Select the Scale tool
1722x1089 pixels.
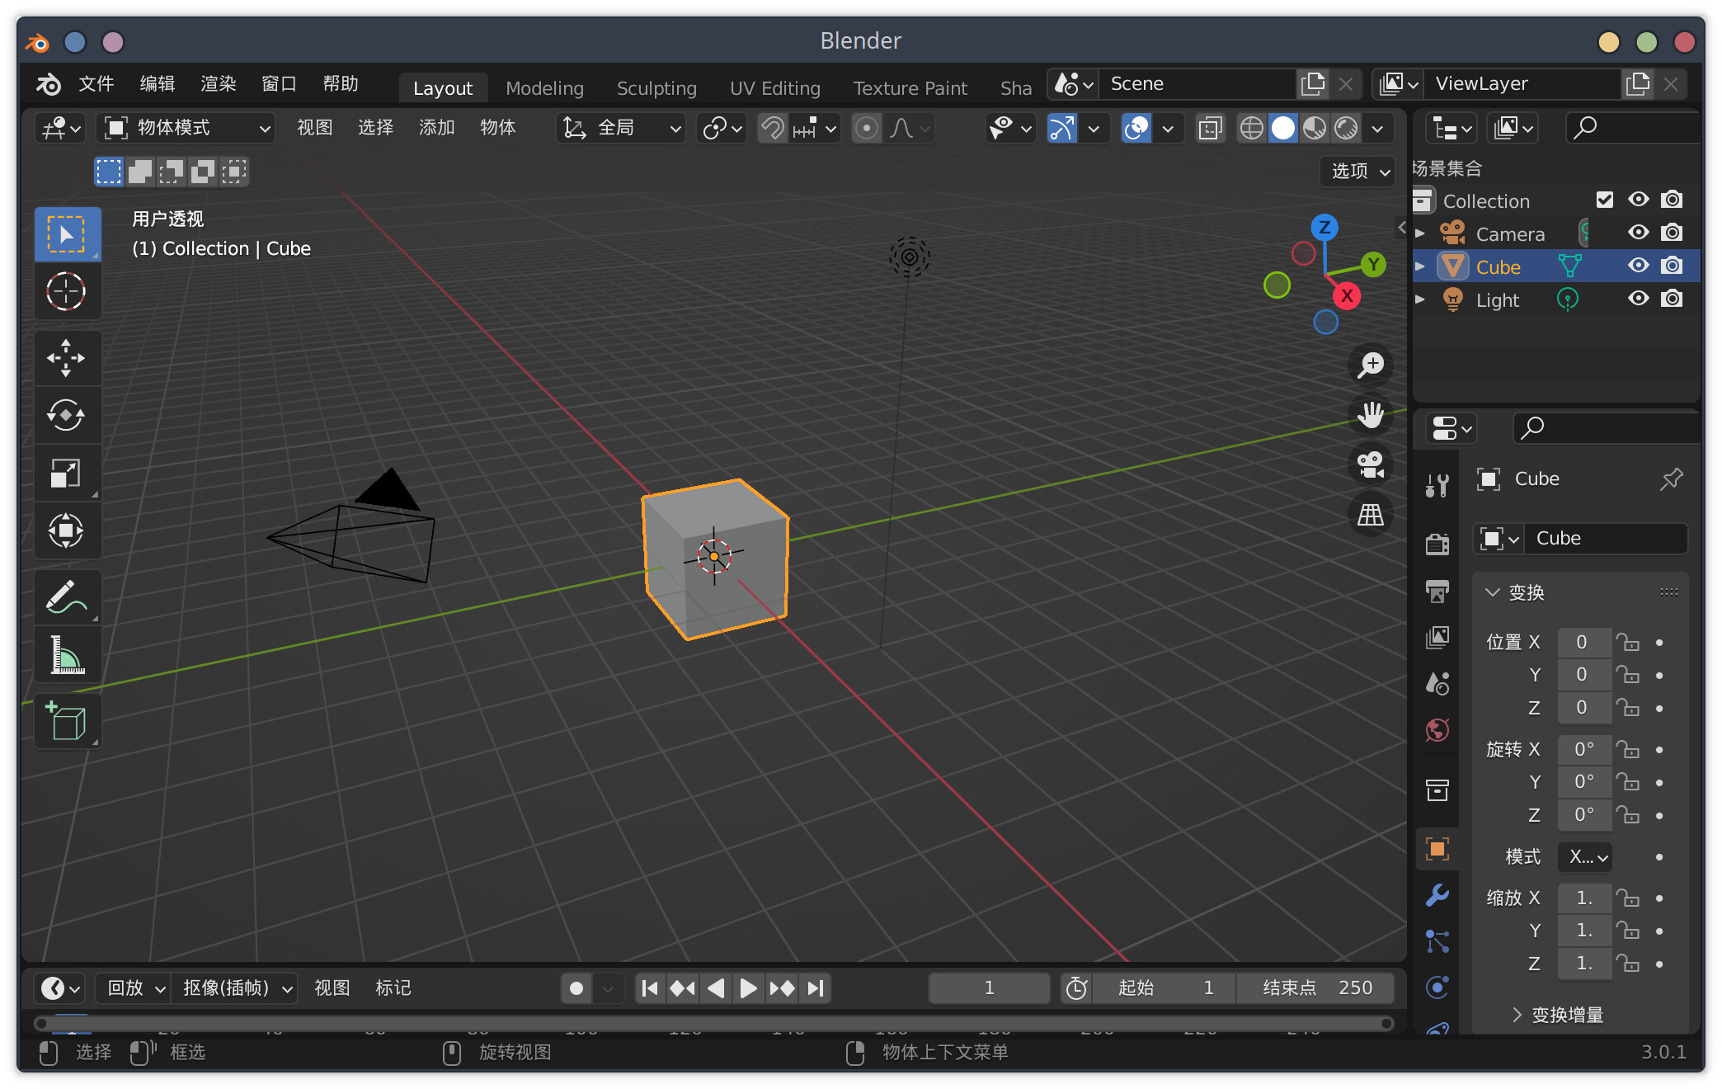point(66,473)
